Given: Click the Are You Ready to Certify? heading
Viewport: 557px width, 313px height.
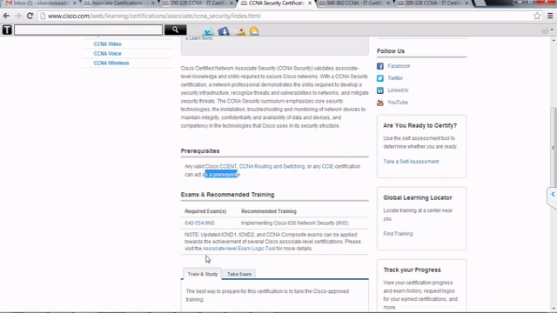Looking at the screenshot, I should pyautogui.click(x=419, y=125).
